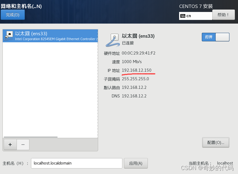The image size is (238, 174).
Task: Click the 完成(D) done button
Action: click(x=13, y=15)
